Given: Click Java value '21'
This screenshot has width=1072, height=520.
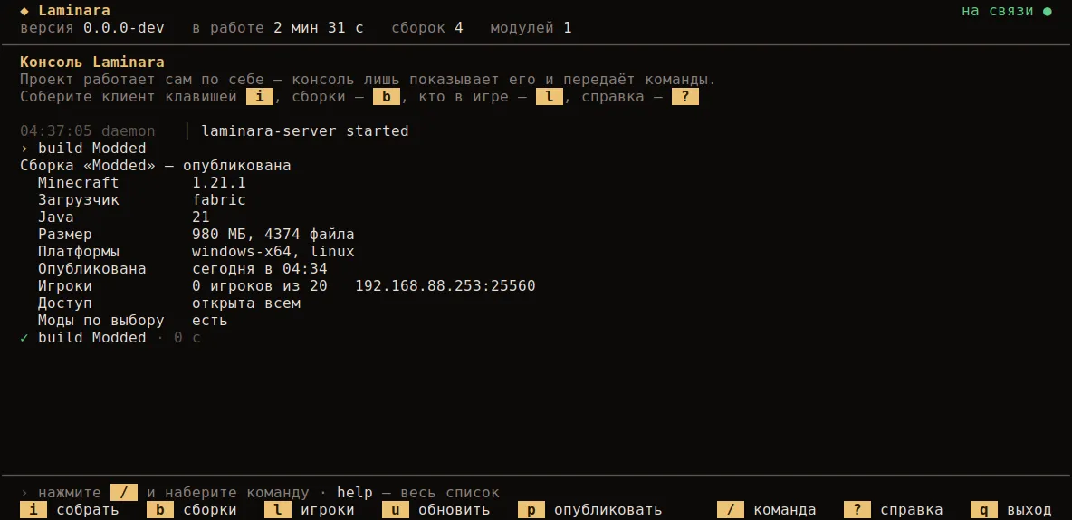Looking at the screenshot, I should point(201,217).
